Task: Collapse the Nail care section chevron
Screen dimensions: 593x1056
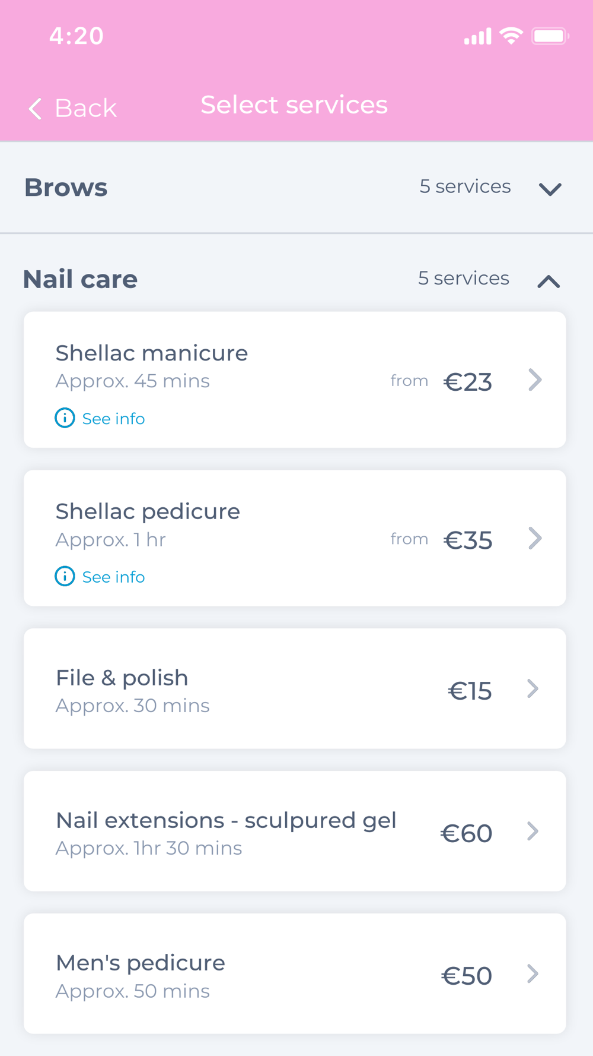Action: tap(549, 281)
